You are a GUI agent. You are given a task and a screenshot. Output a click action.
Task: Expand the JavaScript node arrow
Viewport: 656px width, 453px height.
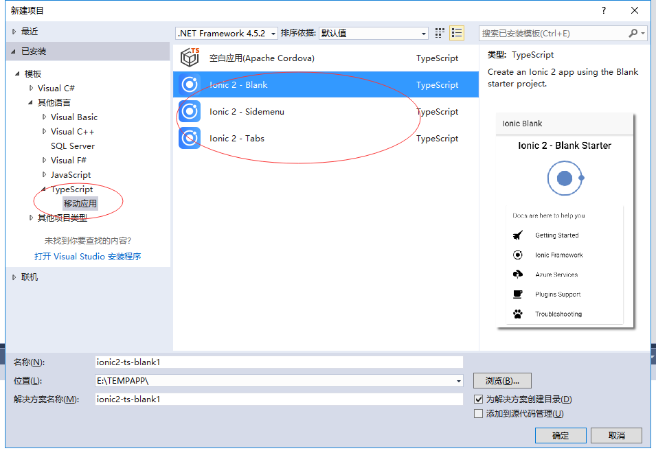point(44,175)
